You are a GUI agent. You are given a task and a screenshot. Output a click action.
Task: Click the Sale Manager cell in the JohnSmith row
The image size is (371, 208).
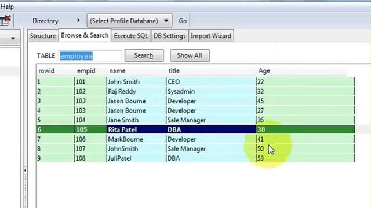click(x=211, y=149)
